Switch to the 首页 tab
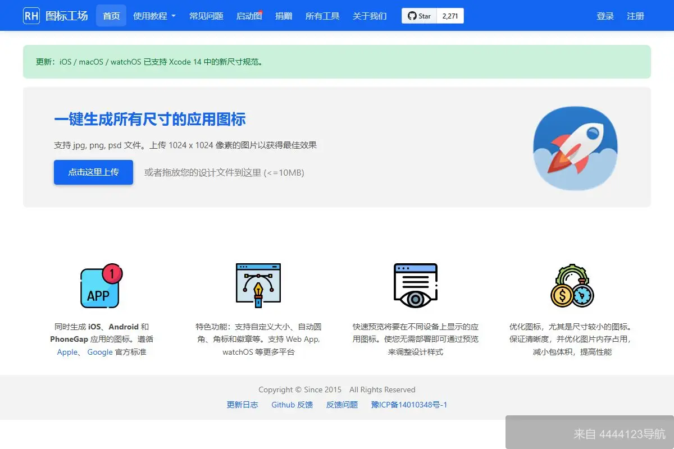The width and height of the screenshot is (674, 449). 111,16
